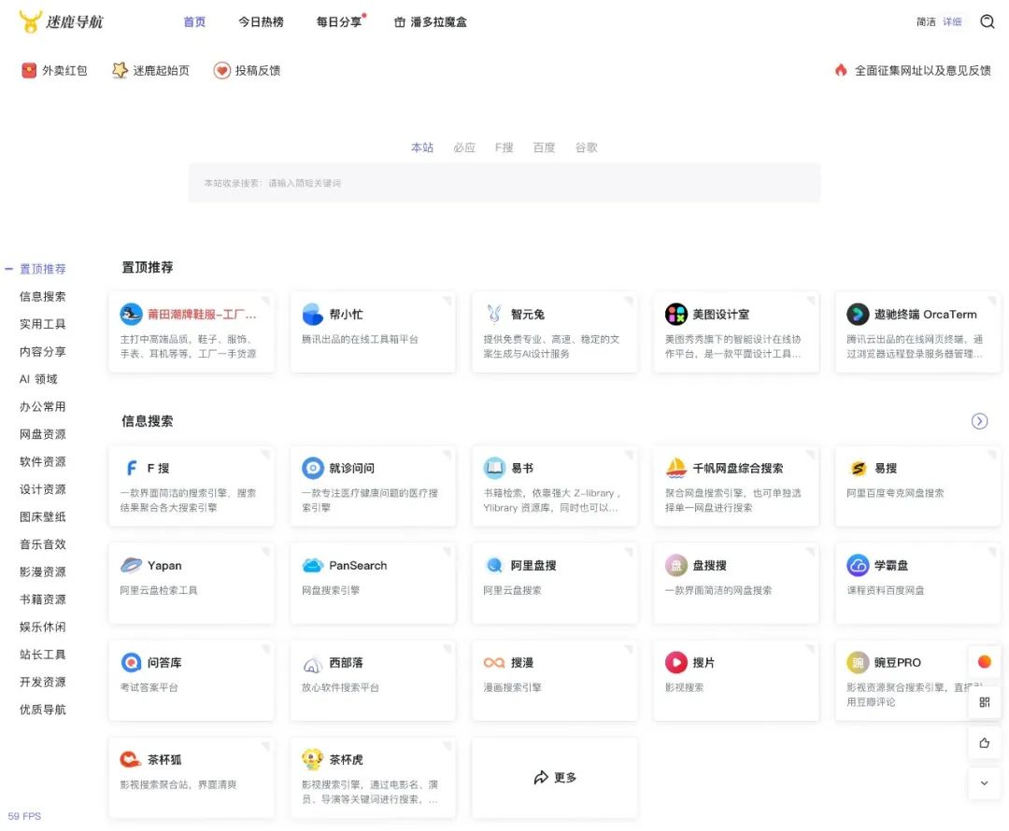Image resolution: width=1009 pixels, height=831 pixels.
Task: Select the 百度 search engine tab
Action: pos(544,148)
